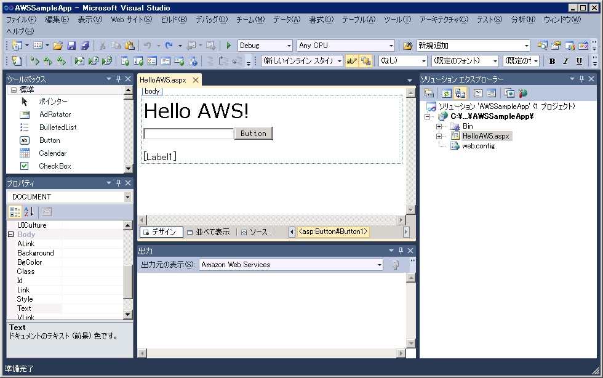
Task: Open the DOCUMENT object dropdown in Properties
Action: pos(70,197)
